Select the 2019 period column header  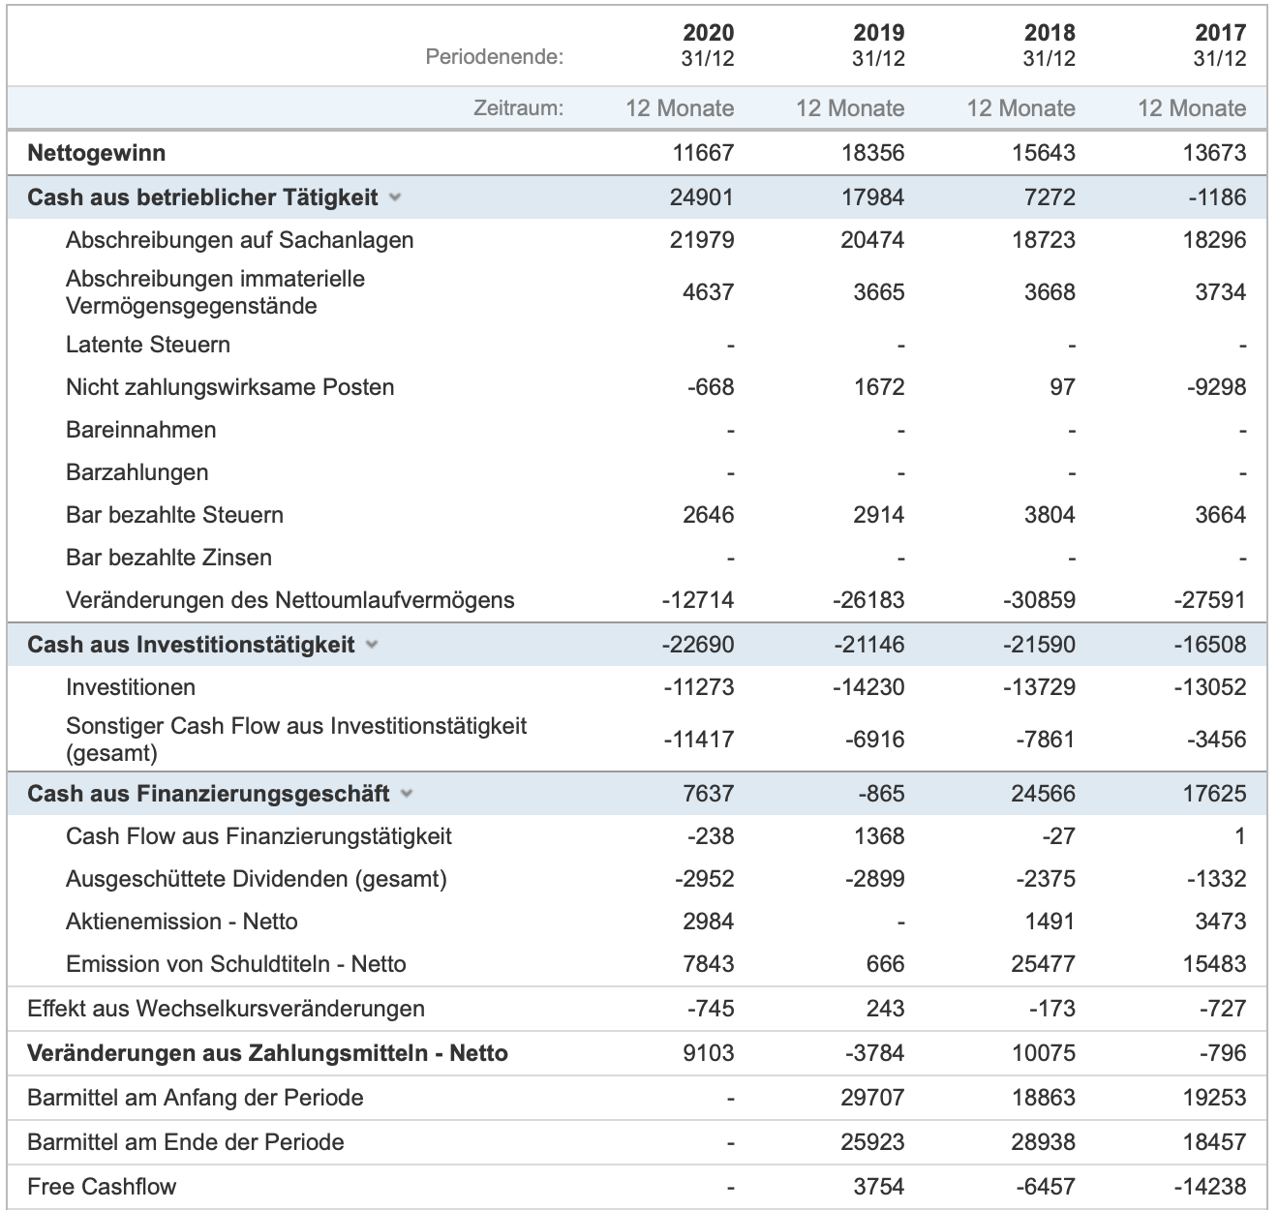[x=878, y=45]
